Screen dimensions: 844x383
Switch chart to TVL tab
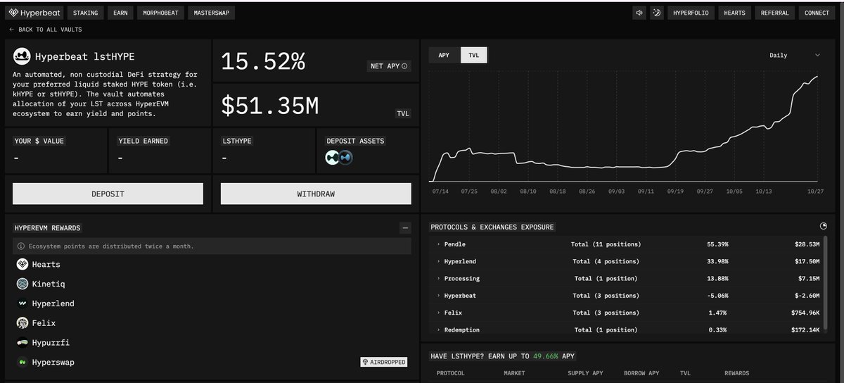(x=473, y=55)
